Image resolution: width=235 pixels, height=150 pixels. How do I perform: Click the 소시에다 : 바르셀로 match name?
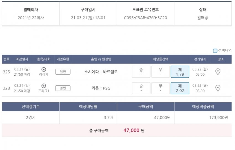tap(101, 72)
